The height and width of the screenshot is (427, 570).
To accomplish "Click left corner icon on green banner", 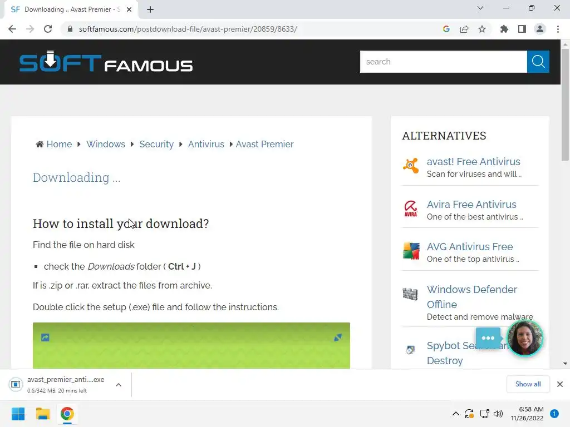I will [45, 337].
